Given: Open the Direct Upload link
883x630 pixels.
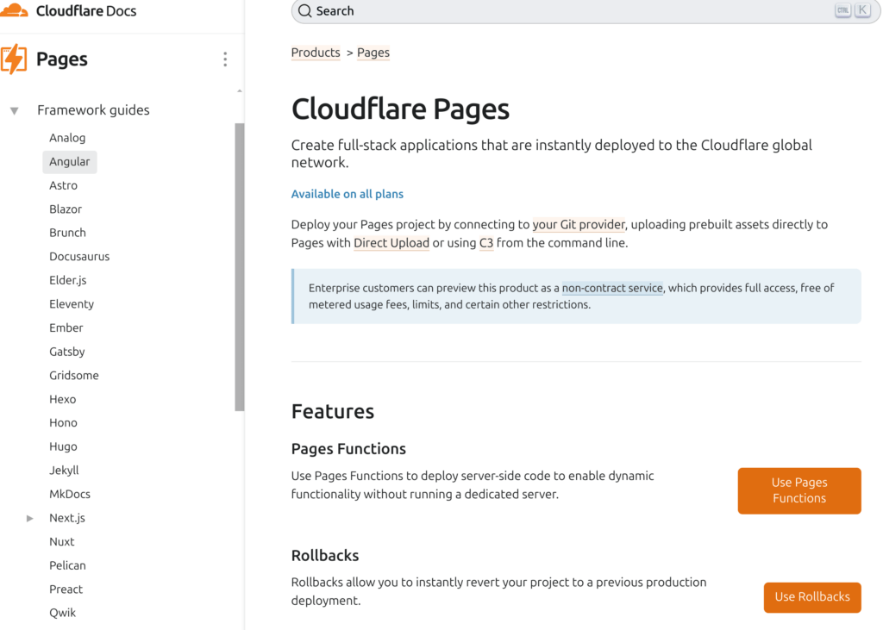Looking at the screenshot, I should click(391, 243).
